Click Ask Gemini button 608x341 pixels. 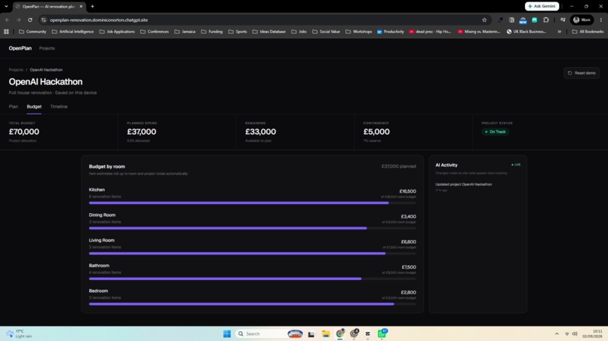click(x=542, y=6)
